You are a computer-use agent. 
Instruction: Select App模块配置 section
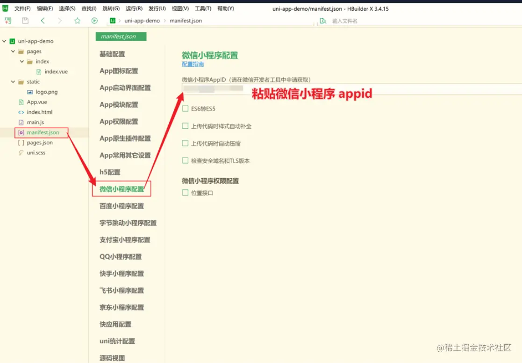click(x=119, y=105)
